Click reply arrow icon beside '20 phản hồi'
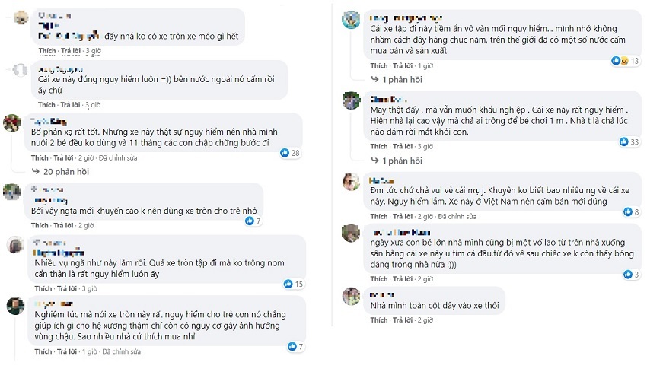Screen dimensions: 647x372 35,172
